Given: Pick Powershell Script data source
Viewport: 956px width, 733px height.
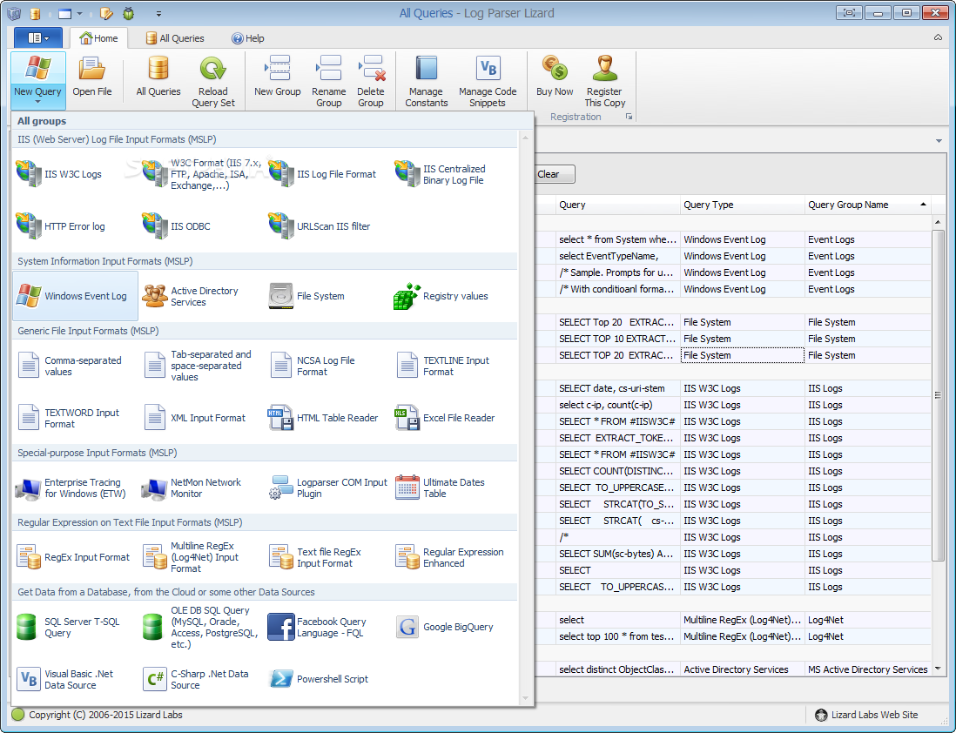Looking at the screenshot, I should (x=327, y=679).
